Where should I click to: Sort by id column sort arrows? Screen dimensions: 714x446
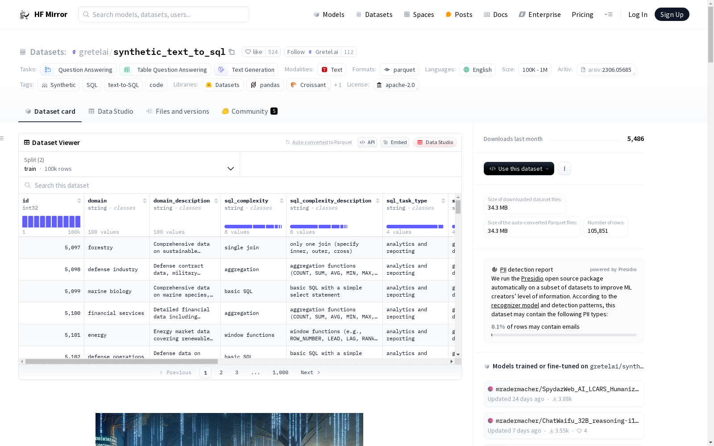coord(79,201)
